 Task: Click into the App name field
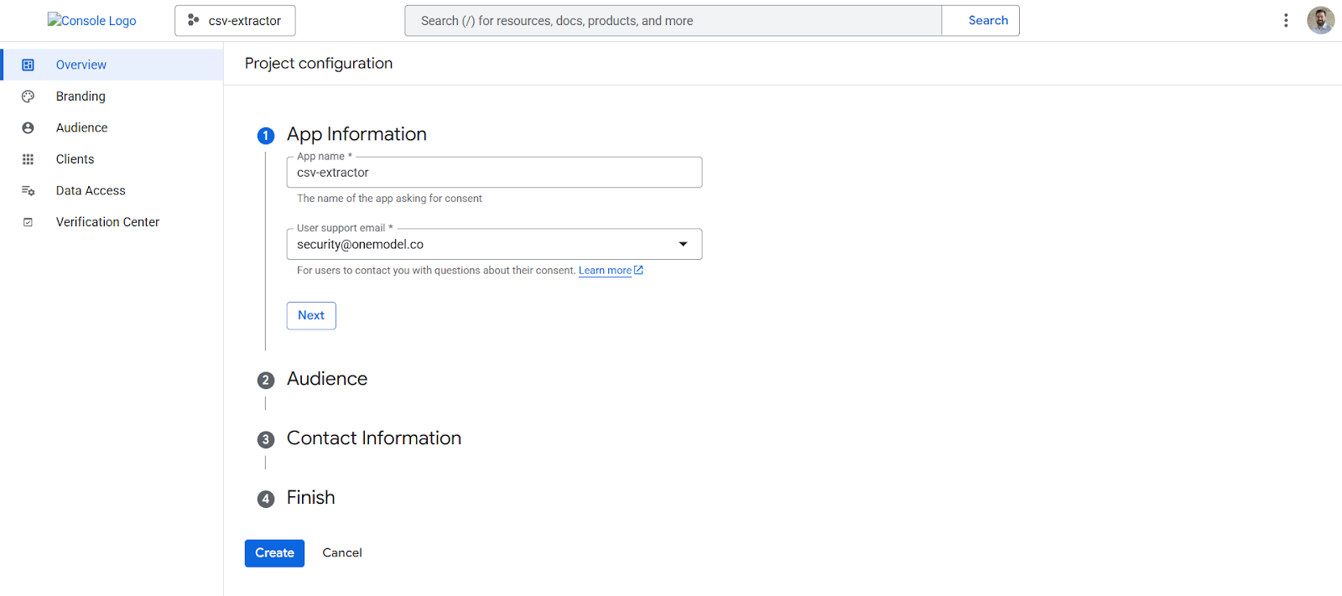(494, 173)
